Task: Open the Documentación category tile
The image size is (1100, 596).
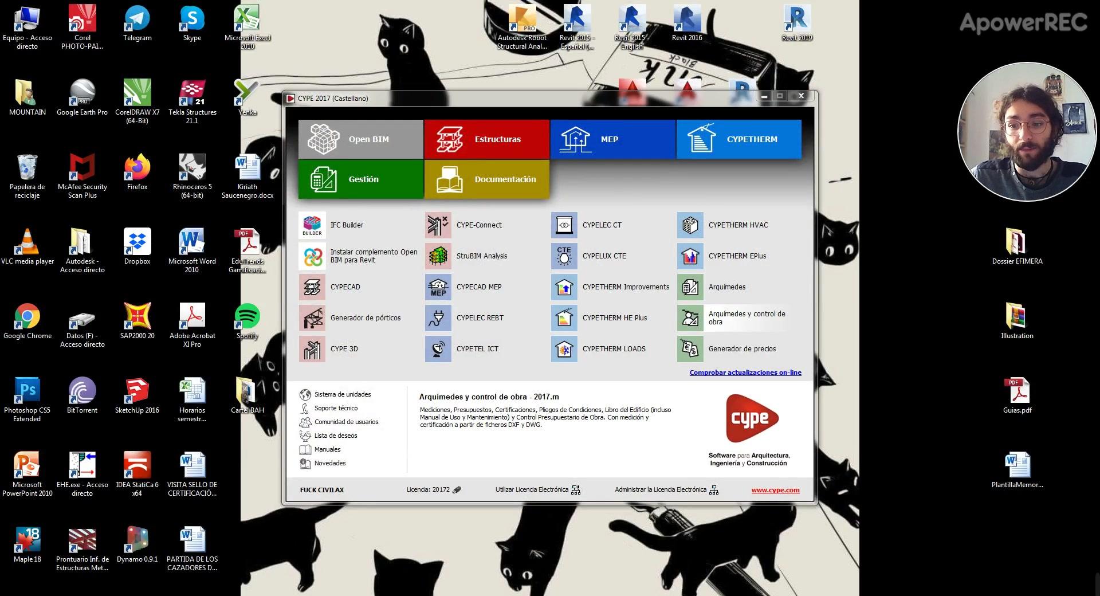Action: [x=487, y=179]
